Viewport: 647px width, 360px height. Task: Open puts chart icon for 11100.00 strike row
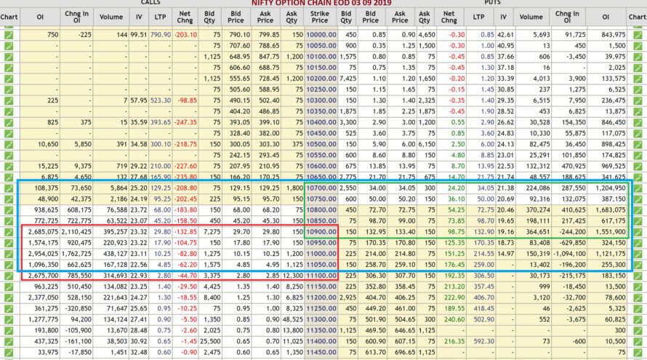(638, 276)
